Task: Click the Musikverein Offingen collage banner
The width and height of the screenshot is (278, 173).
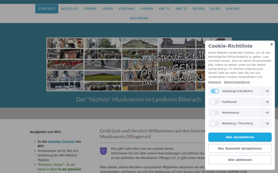Action: click(139, 64)
